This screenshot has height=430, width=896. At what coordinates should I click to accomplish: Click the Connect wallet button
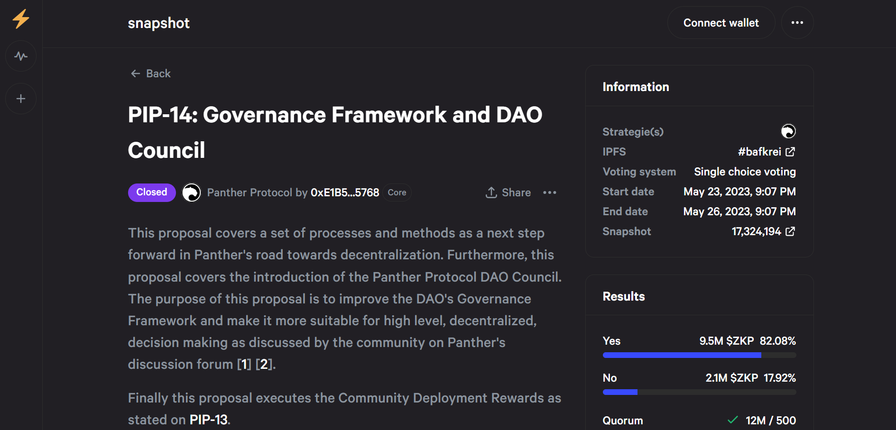tap(721, 23)
